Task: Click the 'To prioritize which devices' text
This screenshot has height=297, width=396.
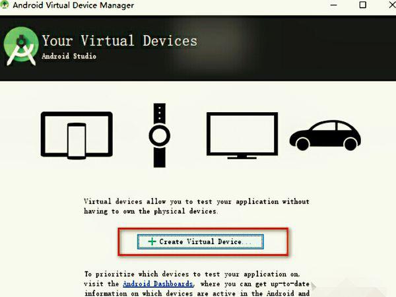Action: [x=197, y=284]
